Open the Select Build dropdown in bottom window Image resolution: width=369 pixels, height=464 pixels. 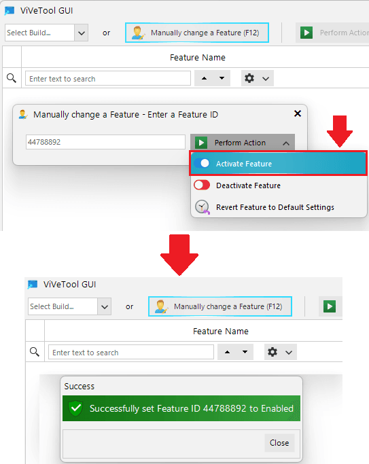point(105,306)
